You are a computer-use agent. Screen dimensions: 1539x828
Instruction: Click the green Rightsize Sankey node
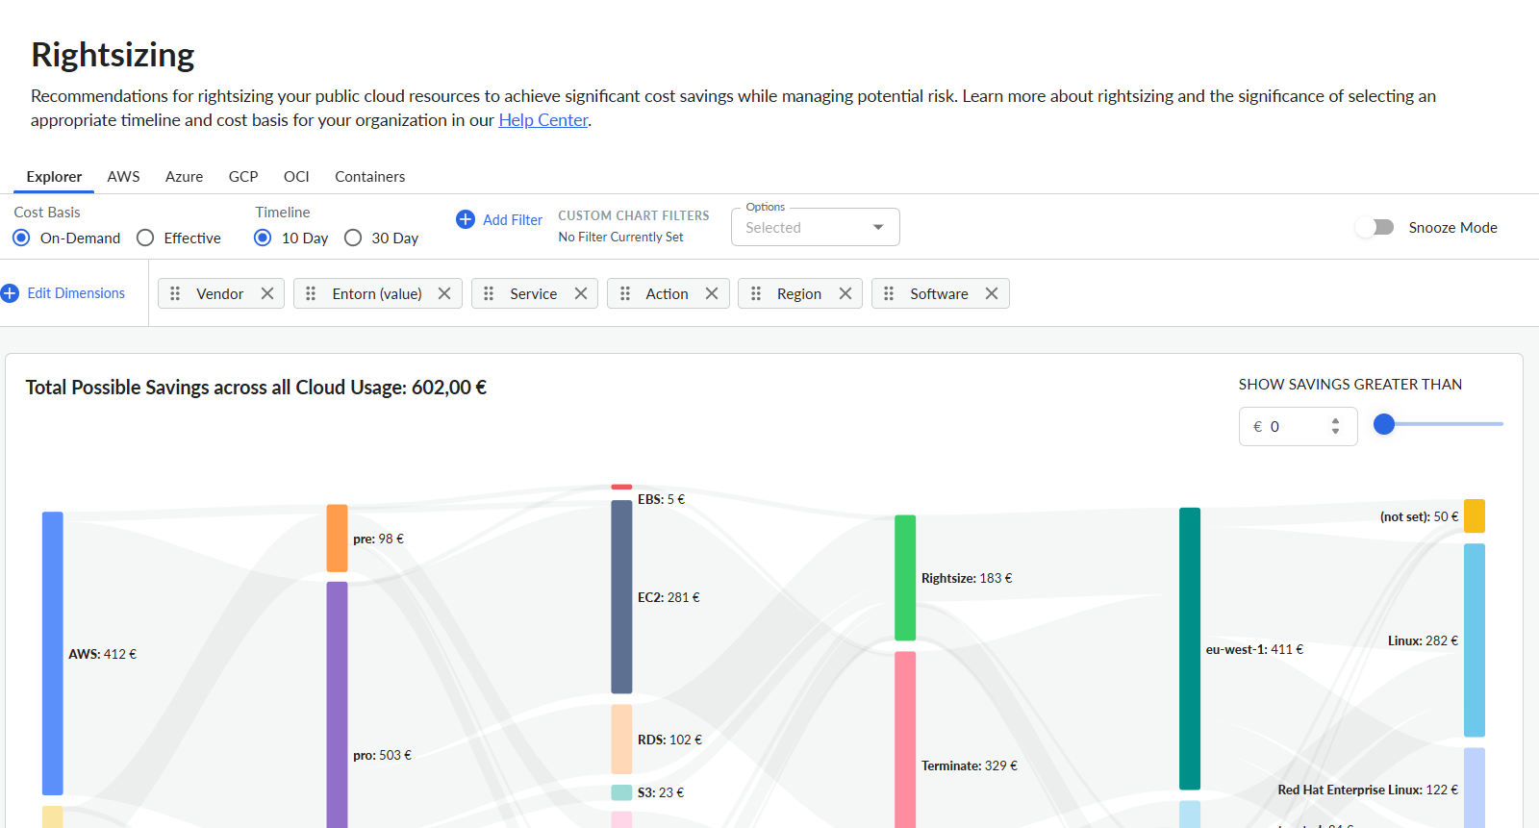click(905, 578)
